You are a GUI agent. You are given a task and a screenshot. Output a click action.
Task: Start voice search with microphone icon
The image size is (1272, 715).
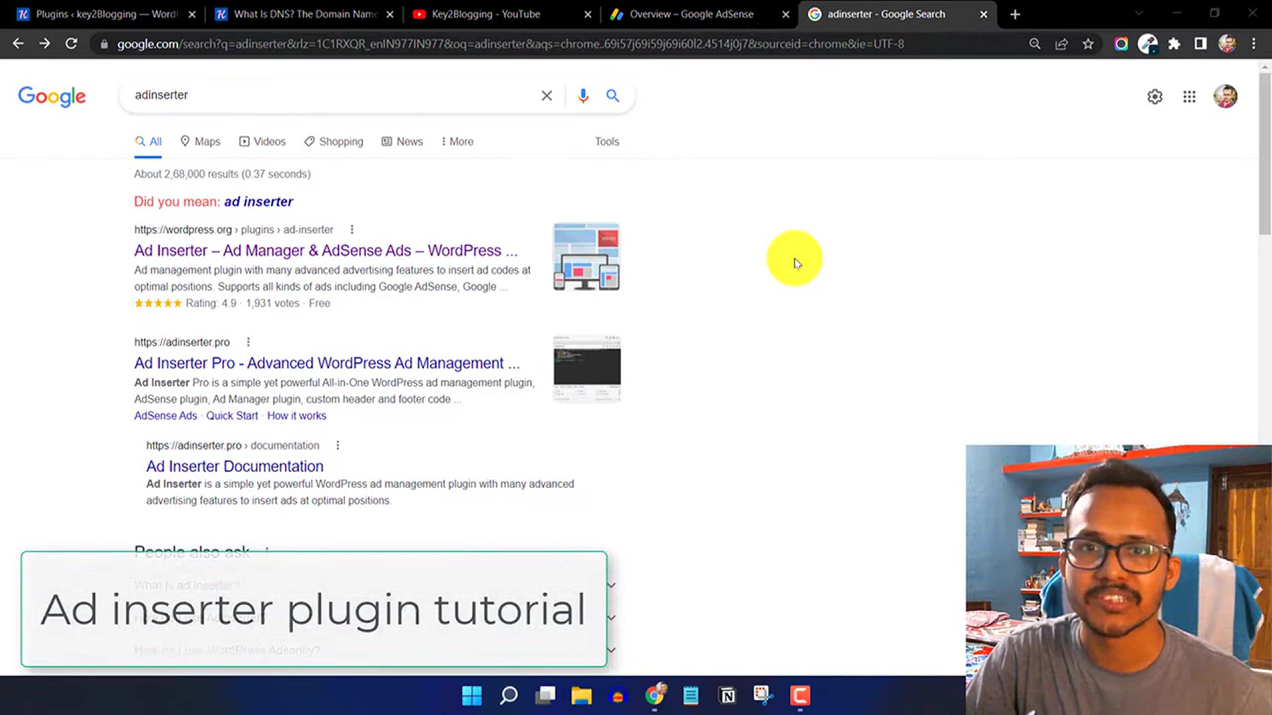pos(583,95)
